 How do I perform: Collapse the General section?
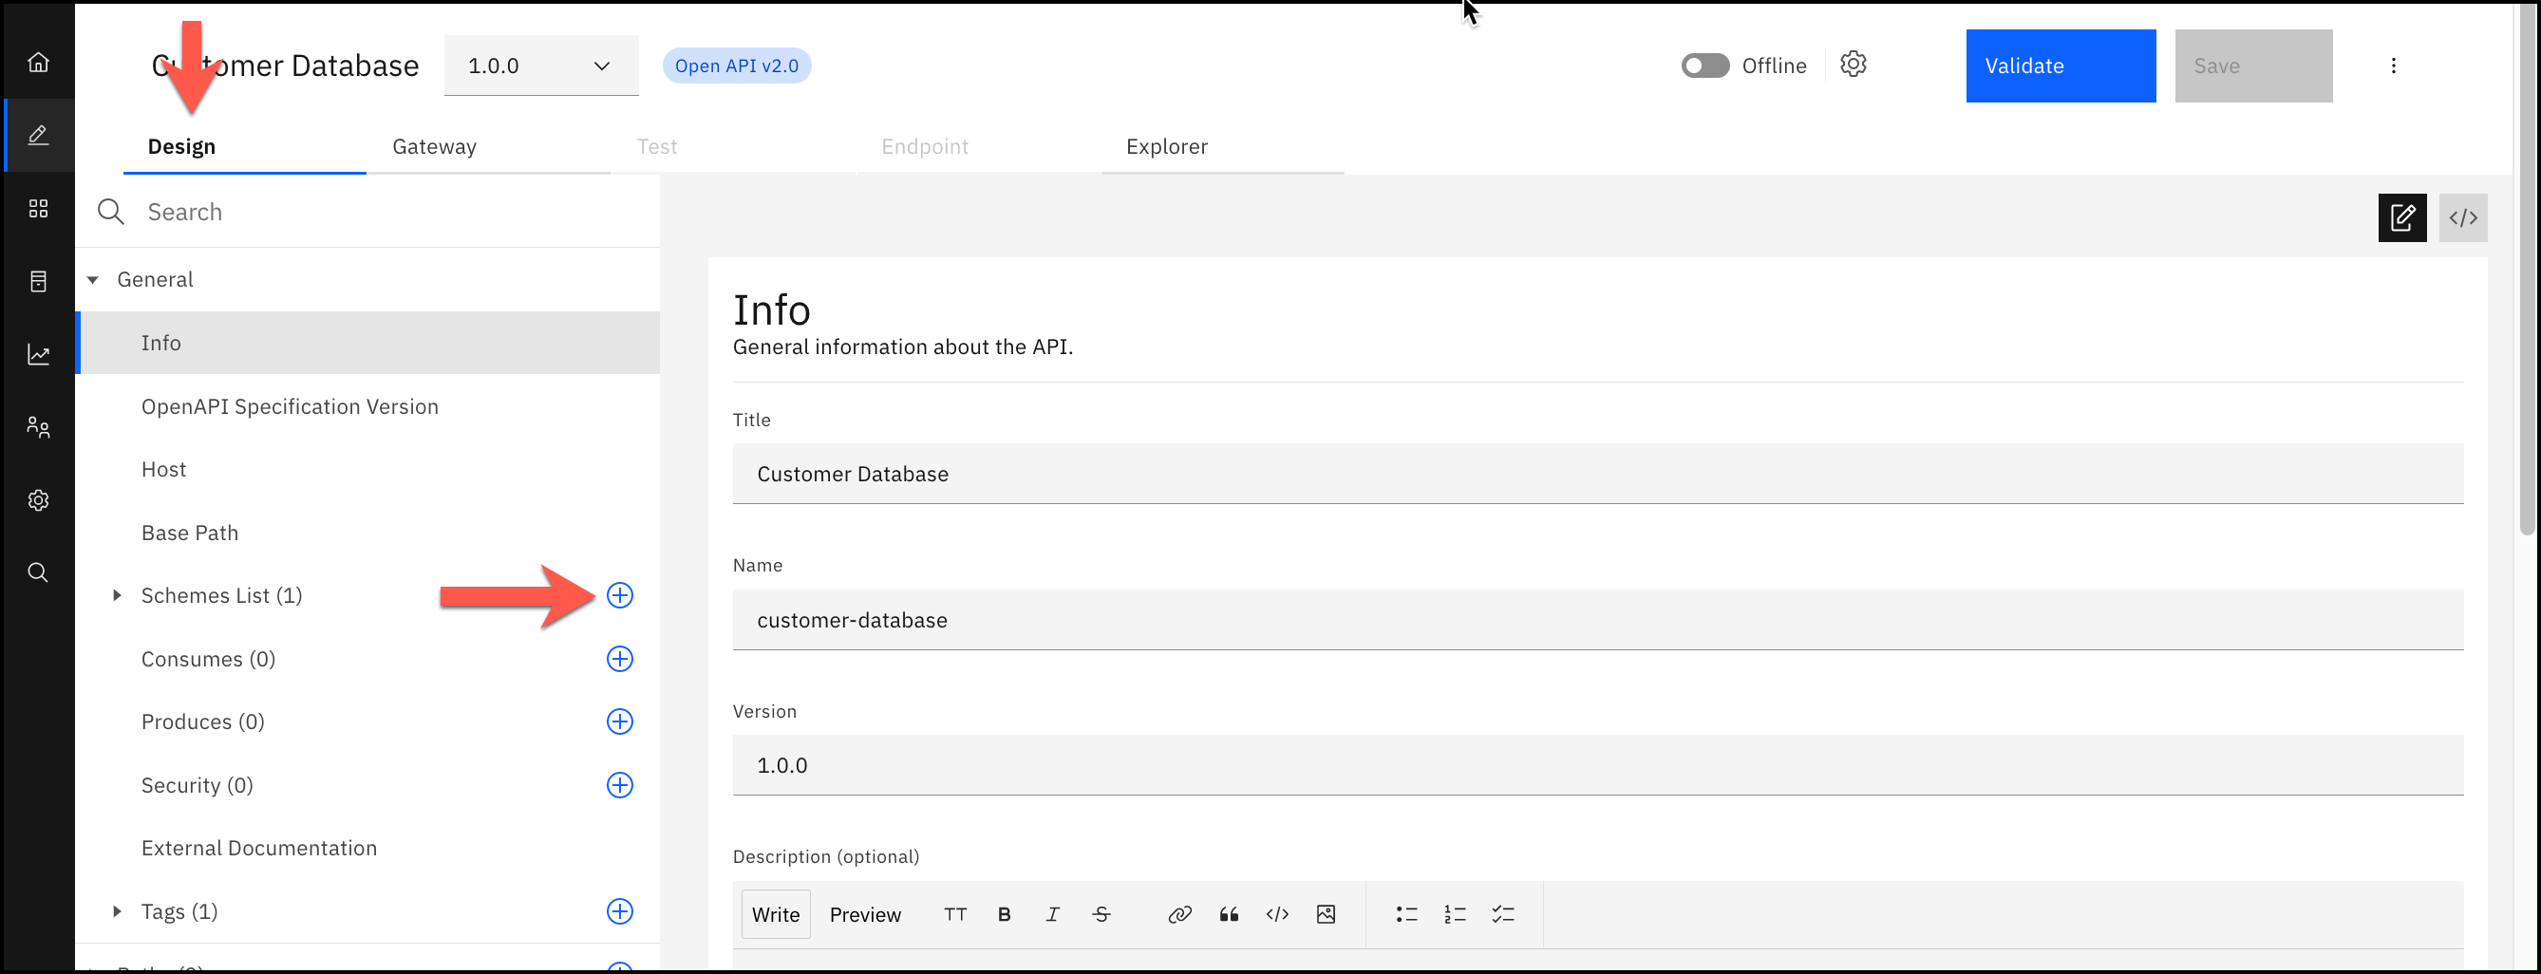pyautogui.click(x=93, y=280)
